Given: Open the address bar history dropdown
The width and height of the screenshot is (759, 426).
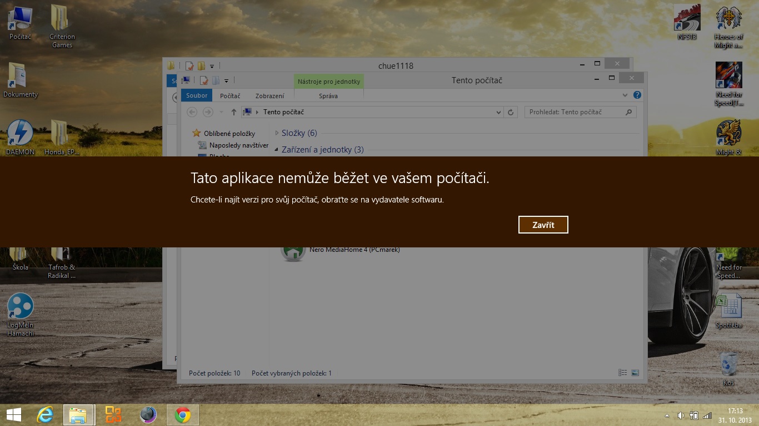Looking at the screenshot, I should (x=498, y=112).
